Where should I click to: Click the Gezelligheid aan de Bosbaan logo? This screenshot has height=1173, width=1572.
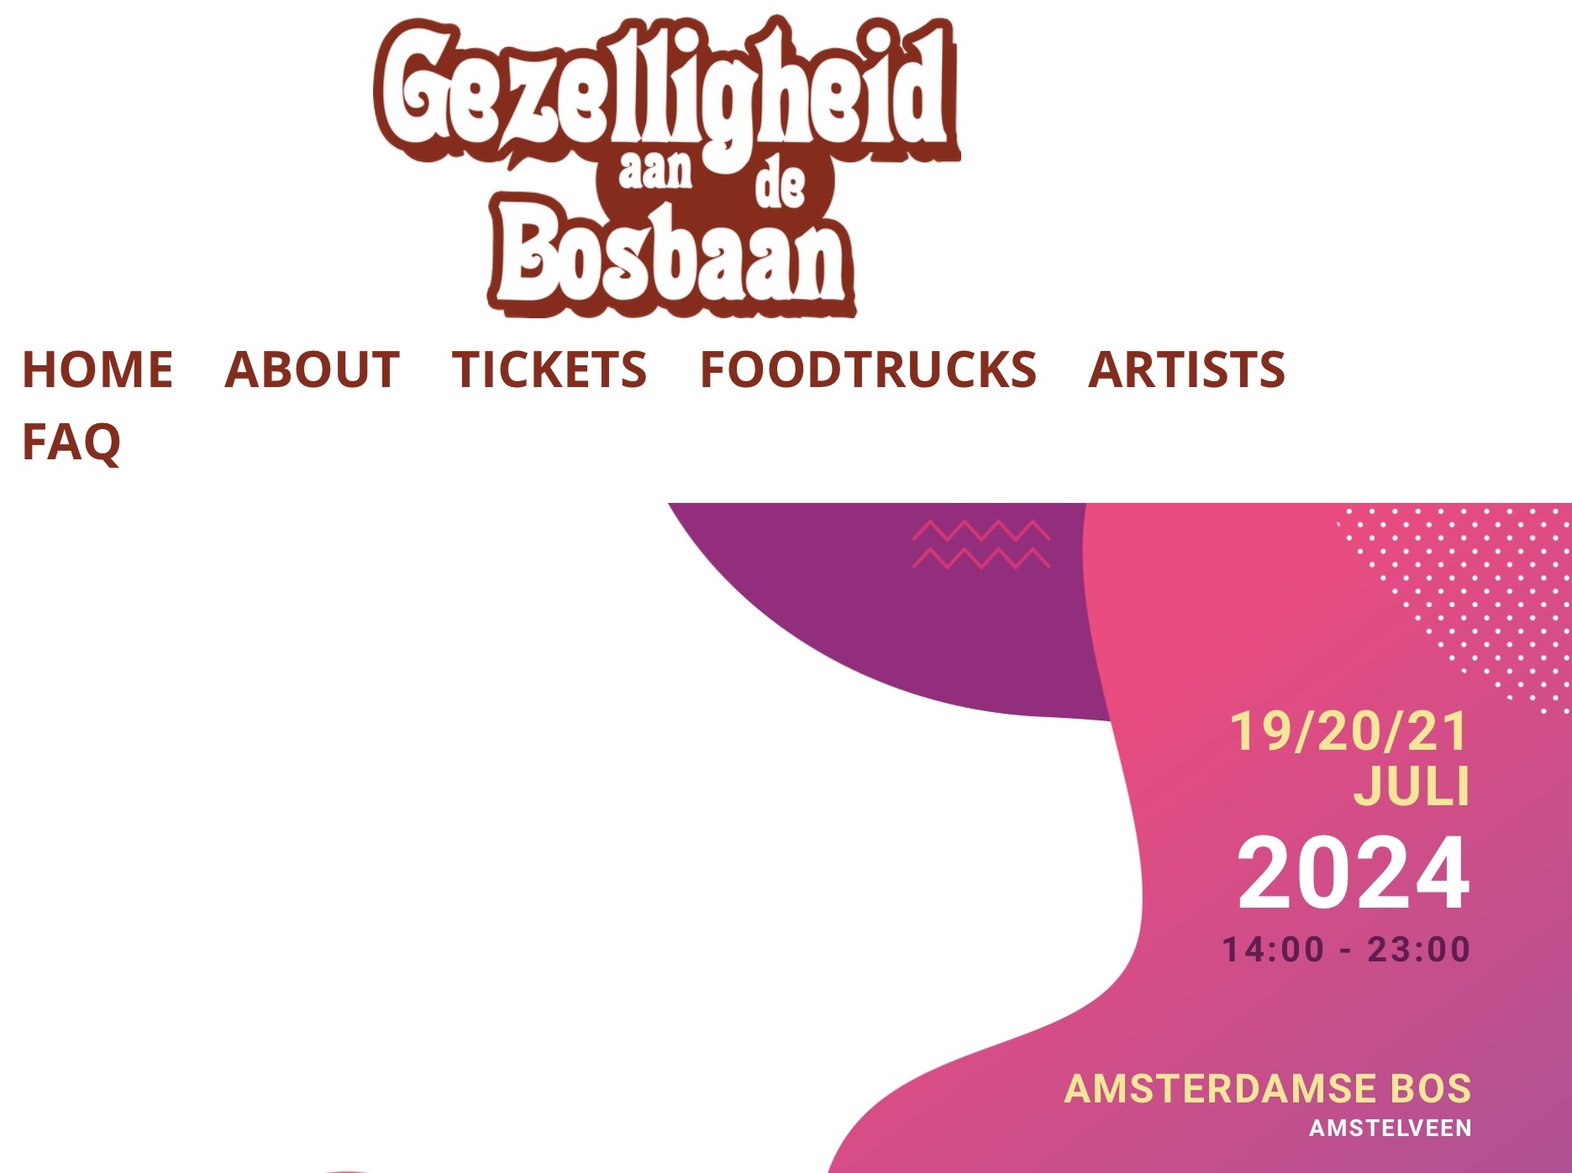click(666, 168)
